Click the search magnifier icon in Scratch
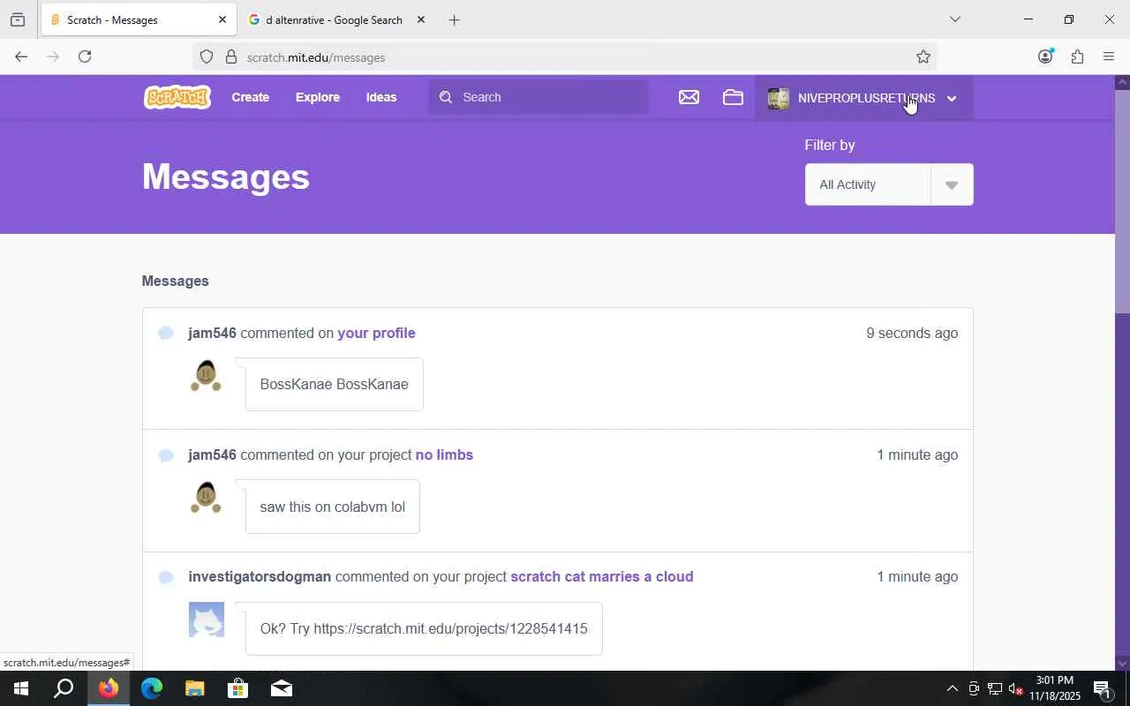 [446, 97]
